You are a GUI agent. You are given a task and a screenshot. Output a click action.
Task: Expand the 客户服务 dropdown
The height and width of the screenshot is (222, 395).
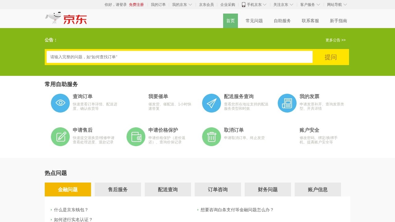[x=310, y=5]
